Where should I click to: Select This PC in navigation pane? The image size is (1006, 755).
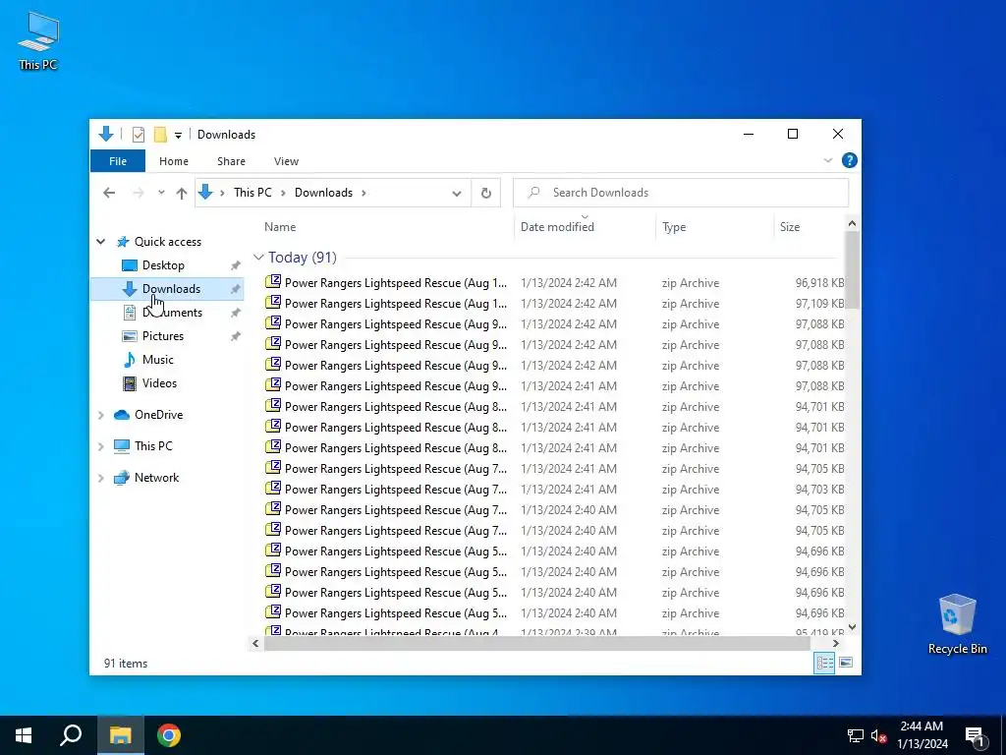coord(153,445)
